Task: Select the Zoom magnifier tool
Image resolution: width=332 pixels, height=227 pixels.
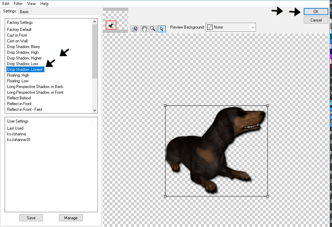Action: pos(153,29)
